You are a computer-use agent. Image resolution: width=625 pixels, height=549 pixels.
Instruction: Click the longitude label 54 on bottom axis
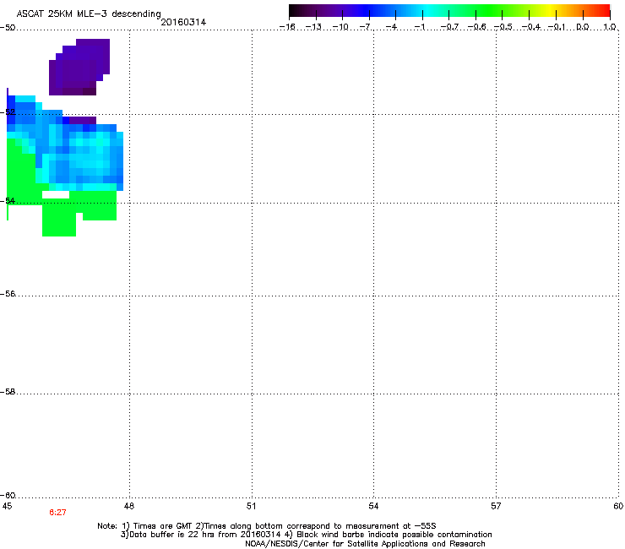coord(373,506)
